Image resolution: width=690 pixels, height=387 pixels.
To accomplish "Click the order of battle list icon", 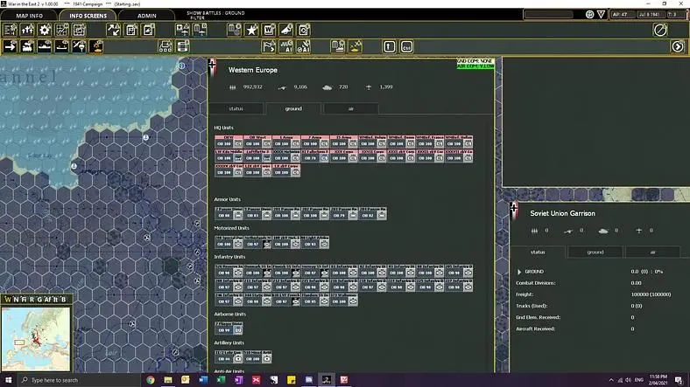I will pos(10,30).
